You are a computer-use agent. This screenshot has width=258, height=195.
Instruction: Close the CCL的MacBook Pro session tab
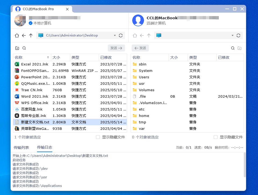67,9
